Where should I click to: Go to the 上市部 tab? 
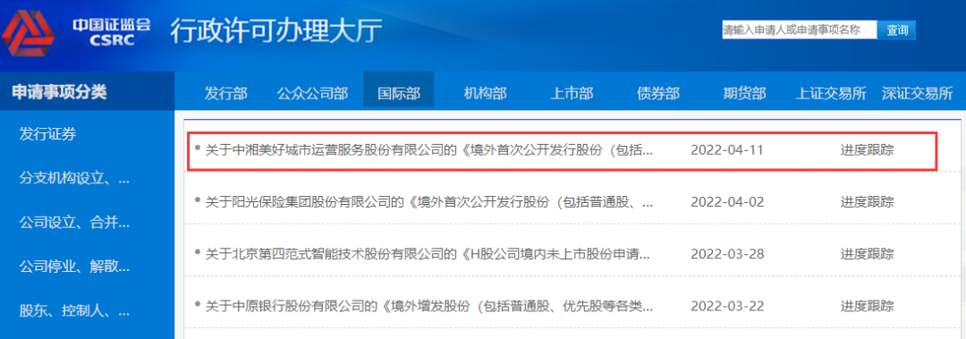pos(572,94)
